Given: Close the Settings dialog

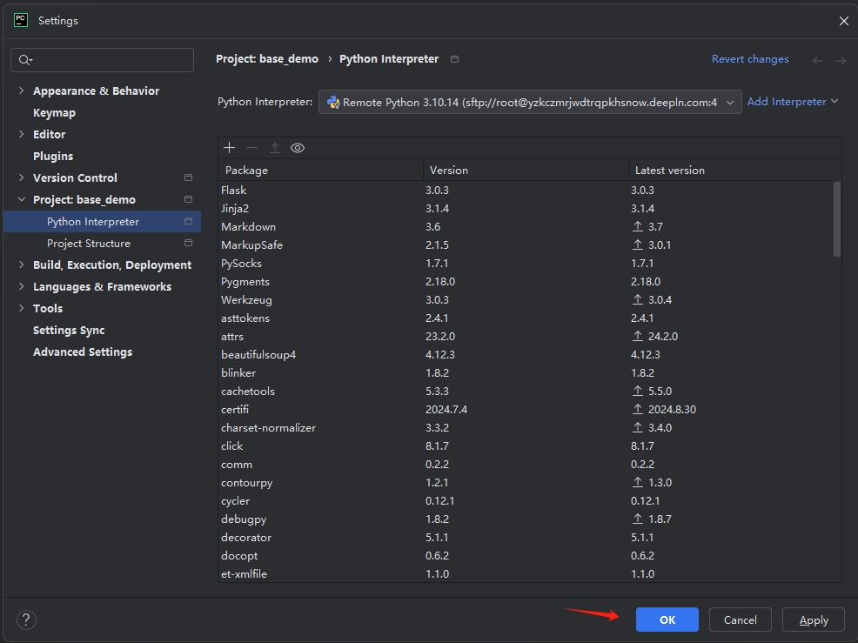Looking at the screenshot, I should (x=844, y=21).
